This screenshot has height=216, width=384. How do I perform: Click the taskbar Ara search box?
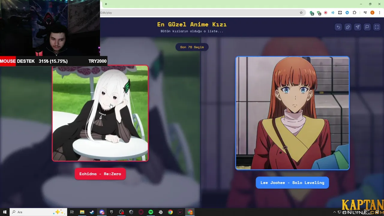(38, 212)
